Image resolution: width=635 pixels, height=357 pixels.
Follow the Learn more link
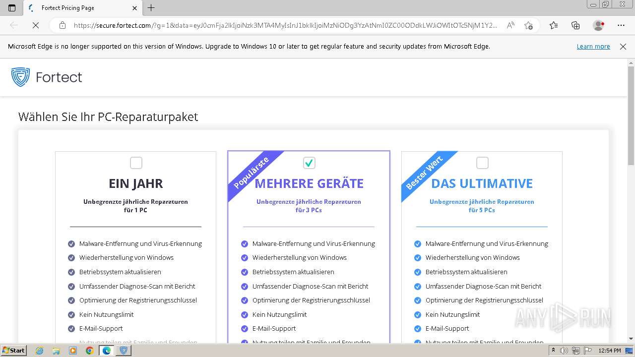(x=593, y=47)
